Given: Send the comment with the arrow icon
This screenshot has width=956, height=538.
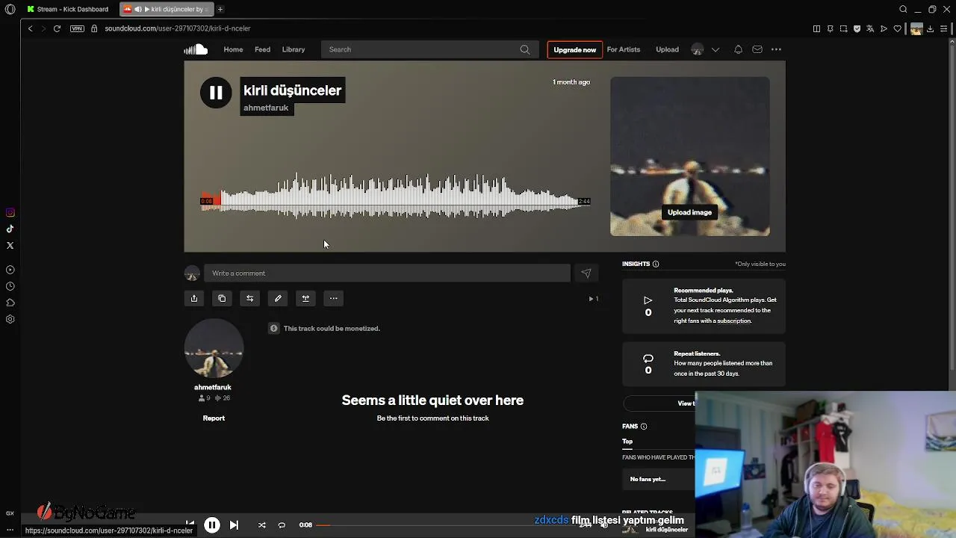Looking at the screenshot, I should [x=586, y=273].
